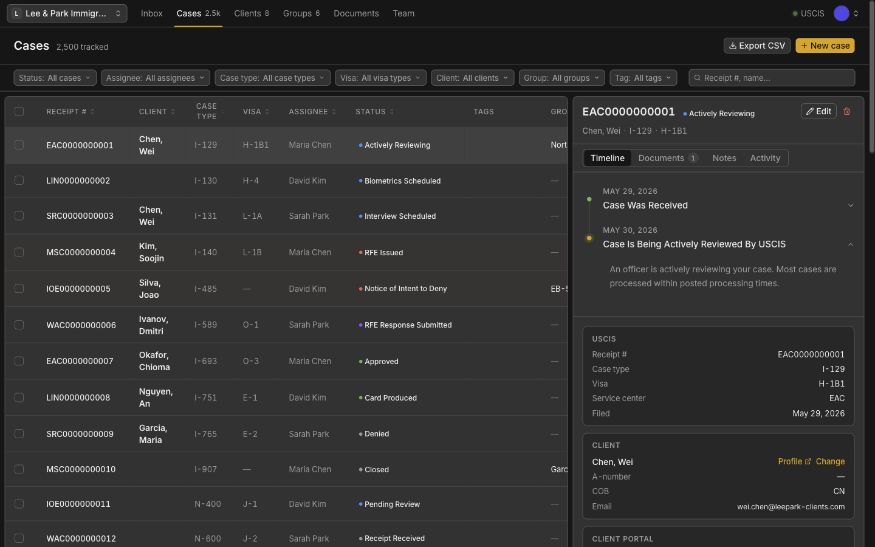The width and height of the screenshot is (875, 547).
Task: Check the SRC0000000003 row checkbox
Action: tap(19, 216)
